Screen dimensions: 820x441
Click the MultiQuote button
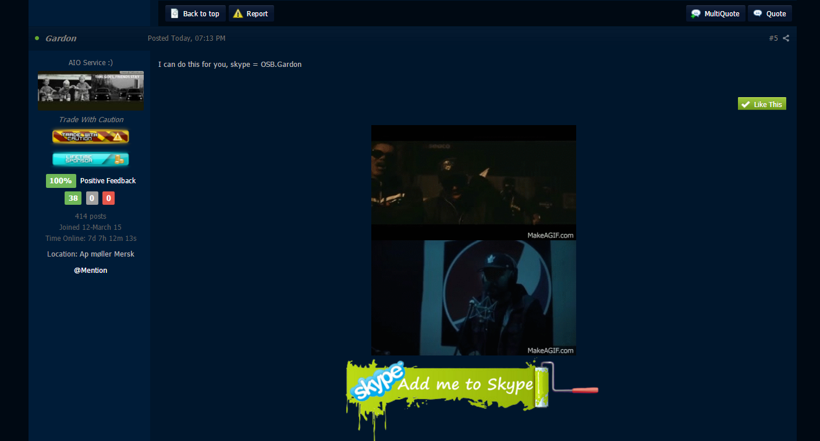click(715, 13)
